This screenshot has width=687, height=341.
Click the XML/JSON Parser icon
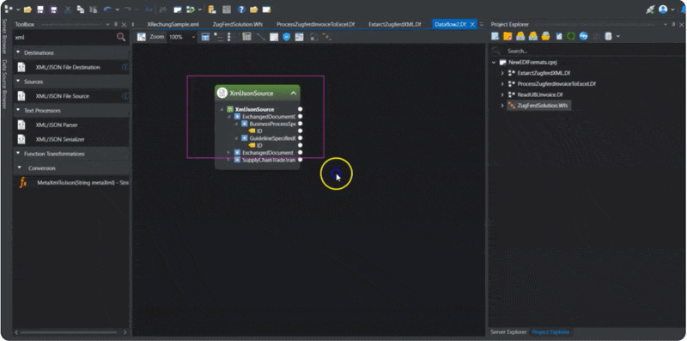pyautogui.click(x=21, y=125)
